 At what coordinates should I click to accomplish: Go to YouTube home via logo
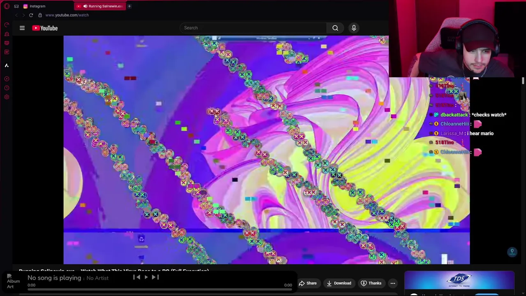pyautogui.click(x=45, y=28)
